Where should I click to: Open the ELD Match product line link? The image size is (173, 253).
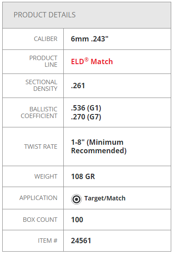point(92,61)
